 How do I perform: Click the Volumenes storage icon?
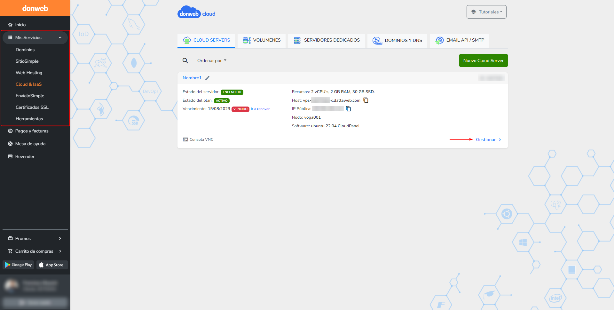click(x=247, y=40)
